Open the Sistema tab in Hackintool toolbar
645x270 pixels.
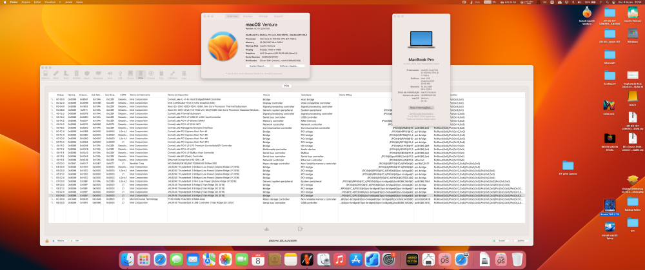pyautogui.click(x=46, y=74)
